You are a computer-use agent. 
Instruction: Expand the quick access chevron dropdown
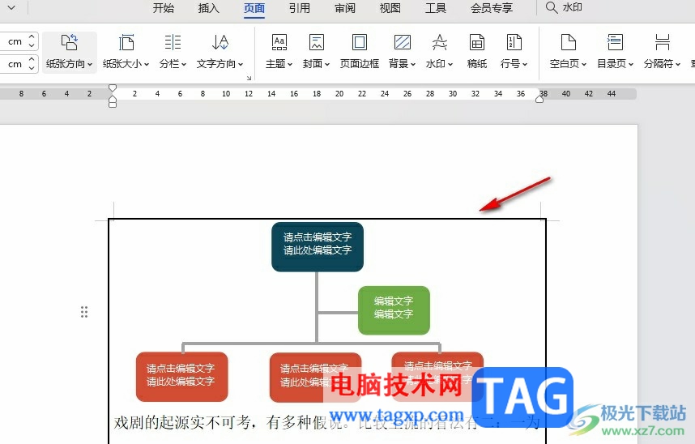tap(11, 7)
